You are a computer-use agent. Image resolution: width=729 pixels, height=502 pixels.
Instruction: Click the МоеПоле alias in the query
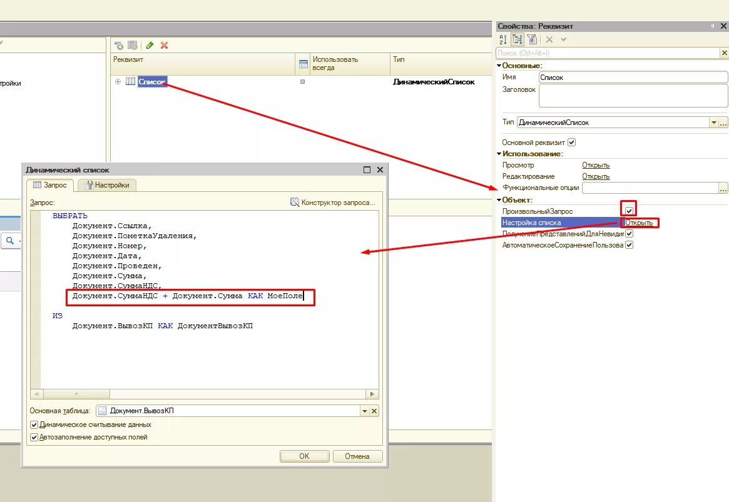tap(285, 296)
